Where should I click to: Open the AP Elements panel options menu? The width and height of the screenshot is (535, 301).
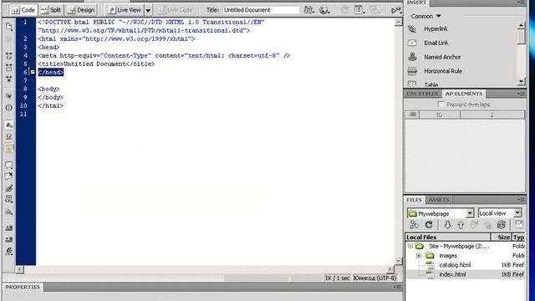point(521,94)
